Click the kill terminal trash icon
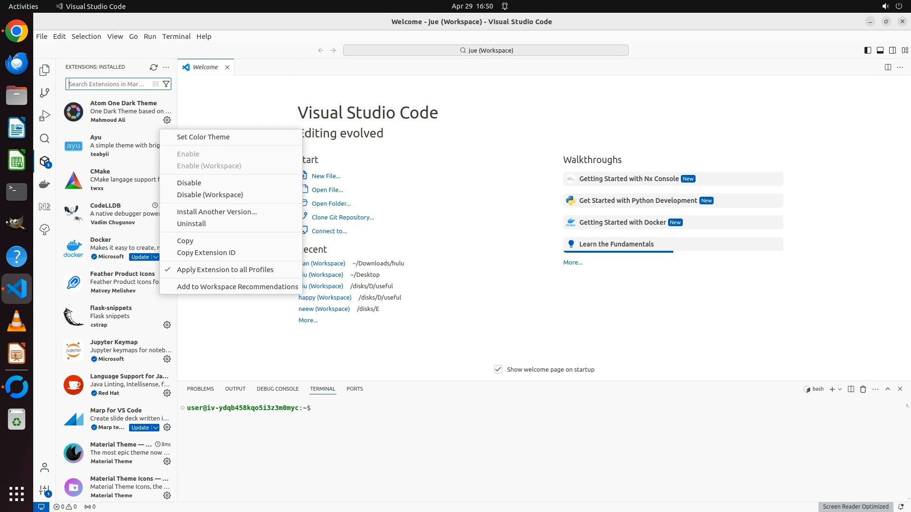The image size is (911, 512). point(863,389)
